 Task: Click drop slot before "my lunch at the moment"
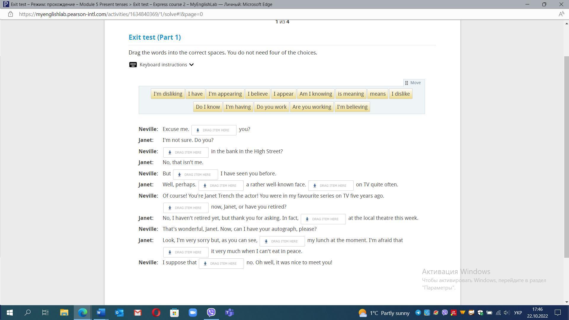pyautogui.click(x=282, y=241)
